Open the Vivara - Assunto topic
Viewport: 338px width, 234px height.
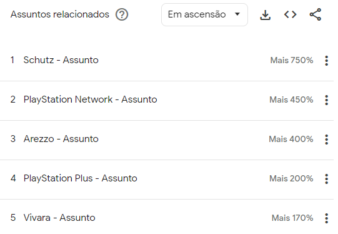click(x=59, y=218)
